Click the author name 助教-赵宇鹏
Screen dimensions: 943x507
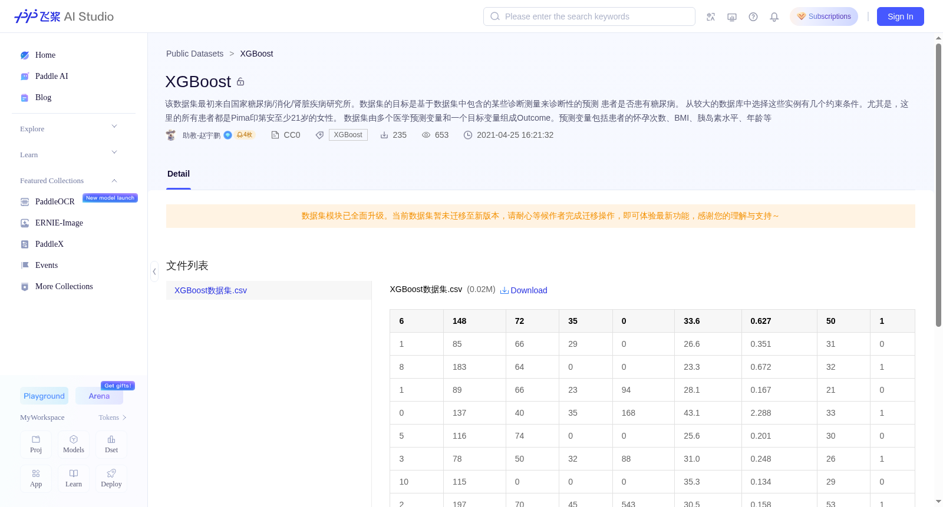point(202,135)
